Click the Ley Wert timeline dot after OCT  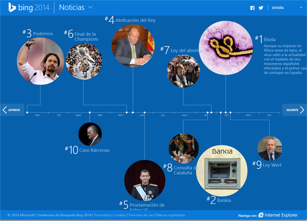point(230,113)
